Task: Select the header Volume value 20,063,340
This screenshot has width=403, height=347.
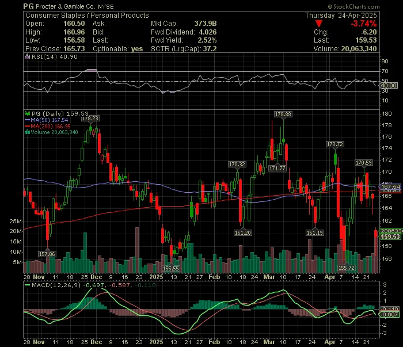Action: (x=359, y=49)
